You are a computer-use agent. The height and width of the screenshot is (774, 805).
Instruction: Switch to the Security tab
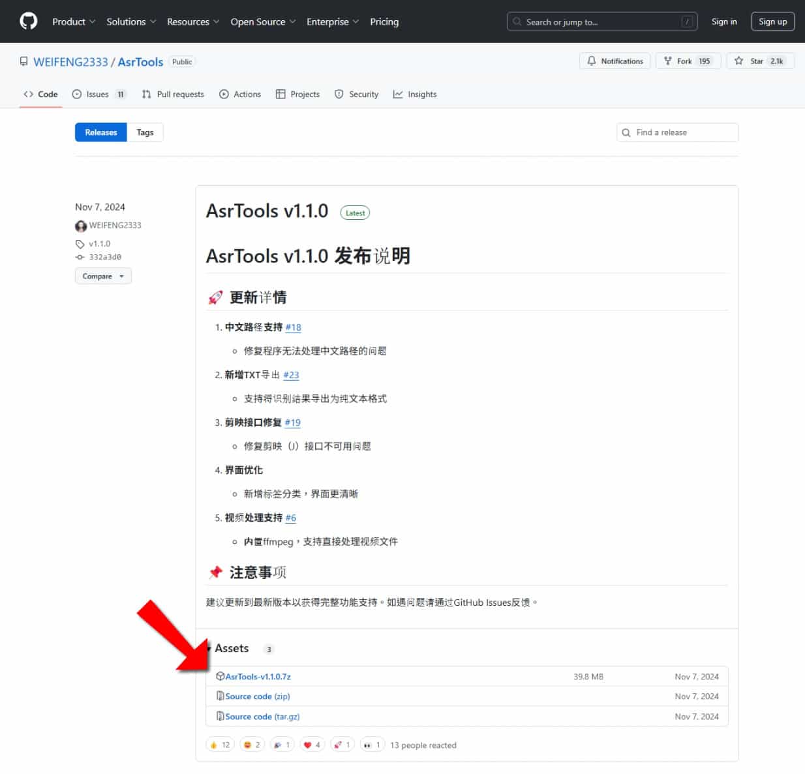tap(356, 95)
